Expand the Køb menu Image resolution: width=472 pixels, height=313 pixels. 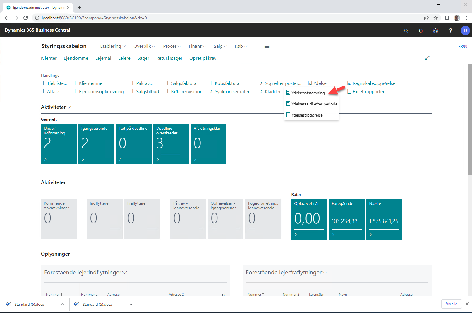click(x=241, y=46)
